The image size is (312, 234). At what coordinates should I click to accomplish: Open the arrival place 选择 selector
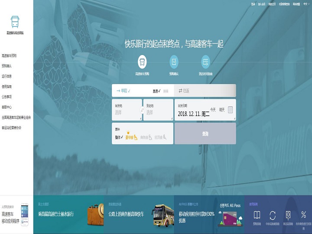(159, 110)
